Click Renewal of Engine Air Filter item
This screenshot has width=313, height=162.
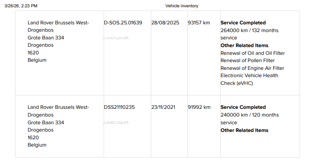[x=252, y=68]
